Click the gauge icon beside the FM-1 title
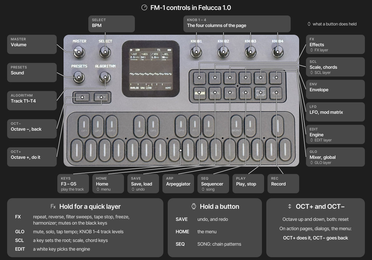This screenshot has height=260, width=372. (144, 8)
